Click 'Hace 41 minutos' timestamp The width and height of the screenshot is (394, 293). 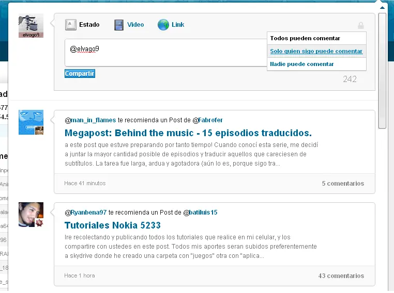(85, 183)
